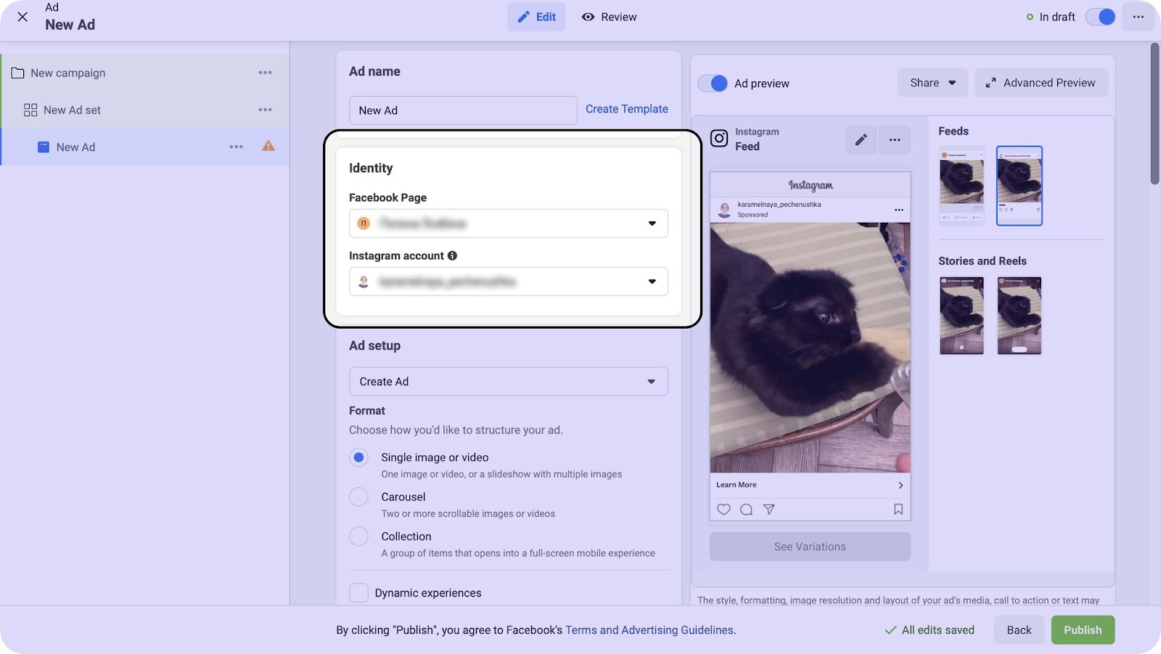Open preview panel three-dots menu

click(x=895, y=139)
